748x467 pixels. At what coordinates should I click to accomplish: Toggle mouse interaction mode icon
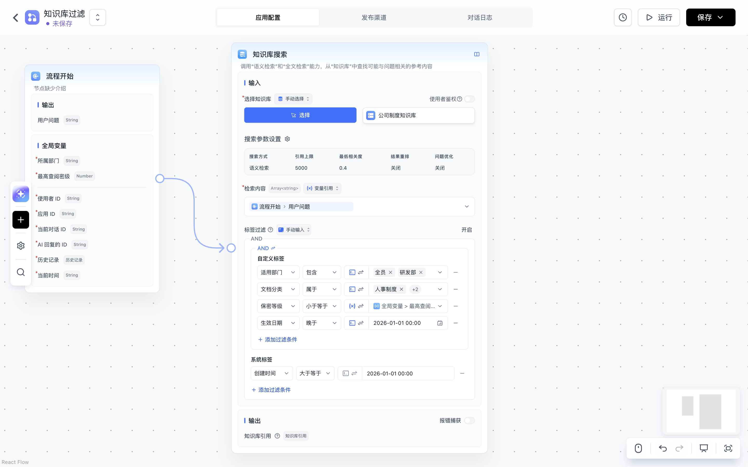638,448
